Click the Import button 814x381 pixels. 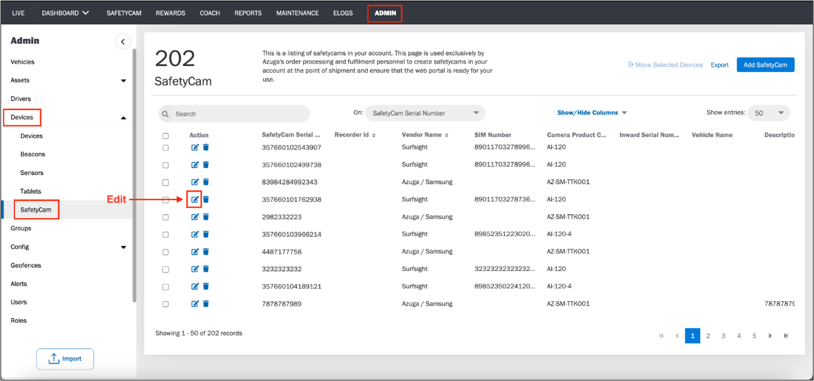65,359
